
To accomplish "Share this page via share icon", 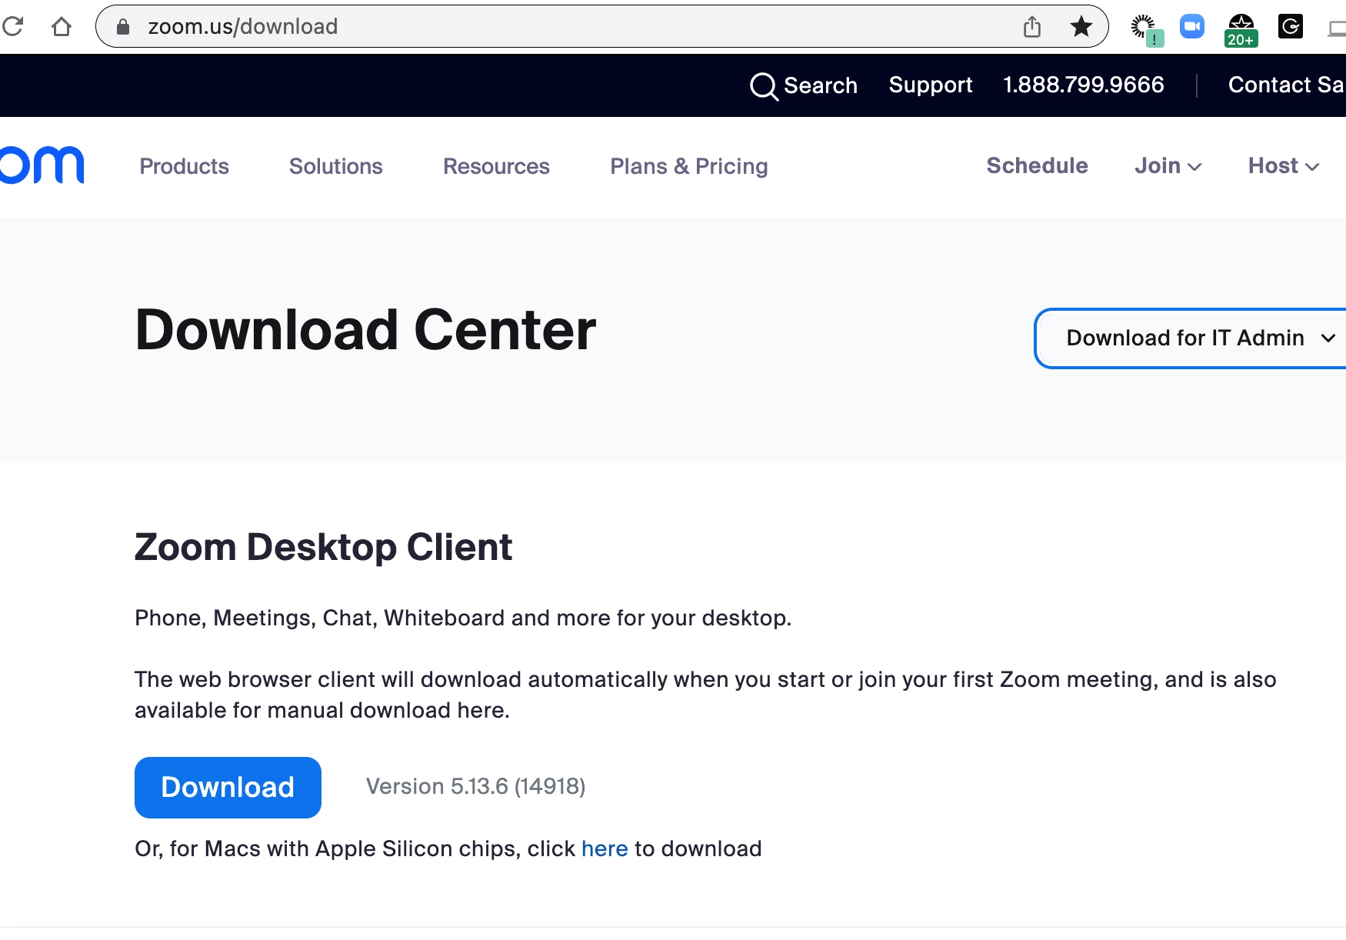I will [1032, 27].
